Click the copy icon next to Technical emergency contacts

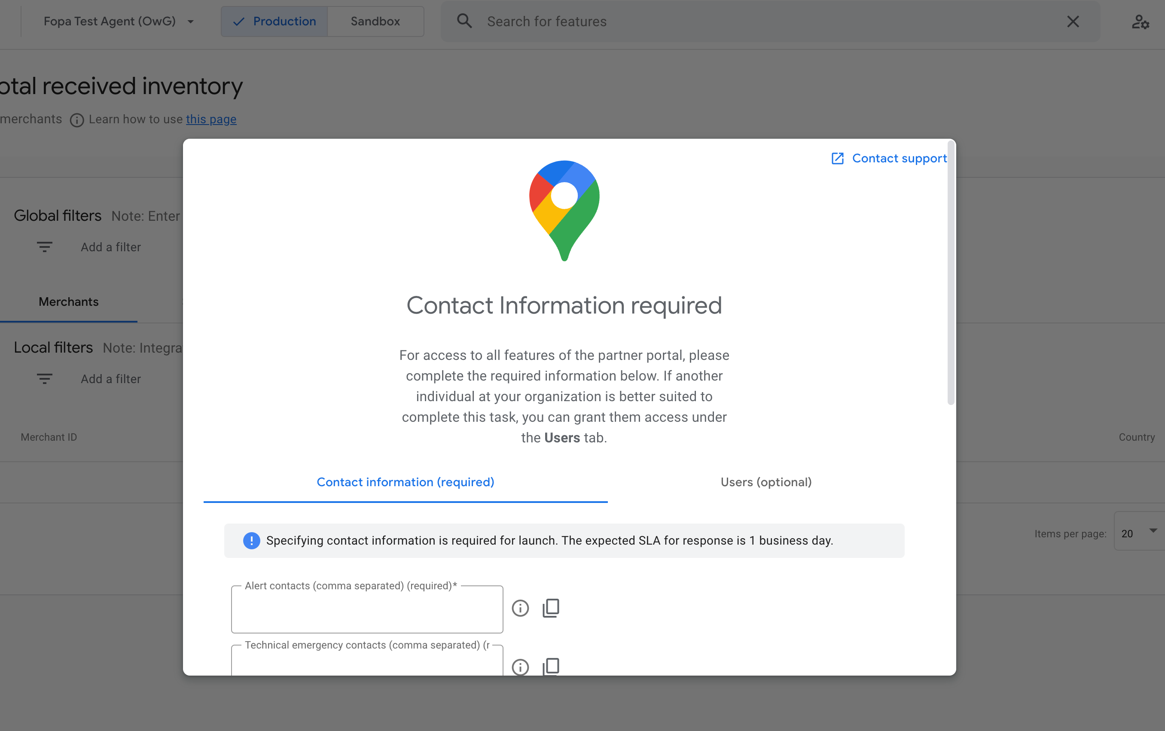click(x=551, y=667)
